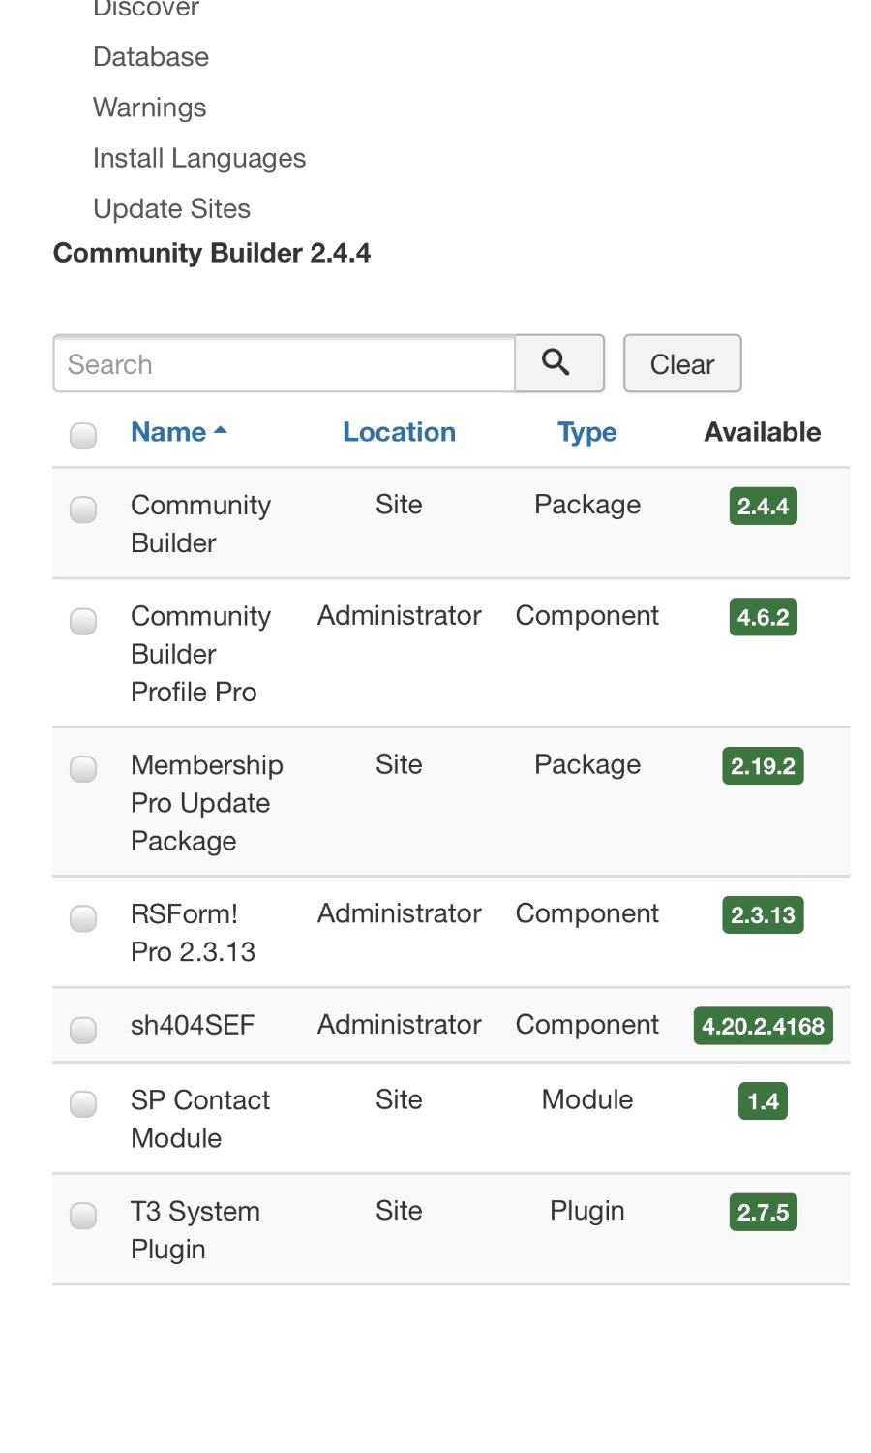Image resolution: width=871 pixels, height=1453 pixels.
Task: Click the Clear button
Action: pyautogui.click(x=682, y=363)
